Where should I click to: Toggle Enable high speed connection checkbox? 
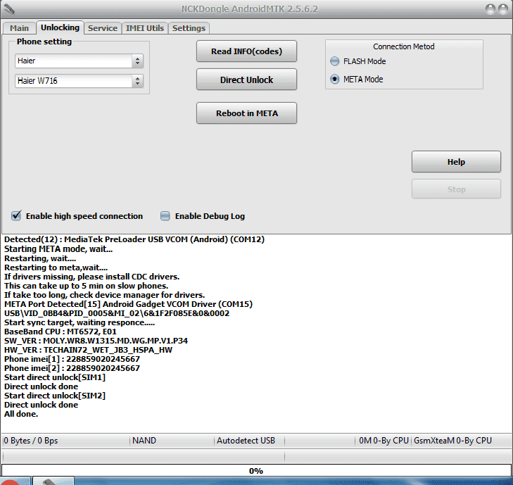pyautogui.click(x=16, y=215)
